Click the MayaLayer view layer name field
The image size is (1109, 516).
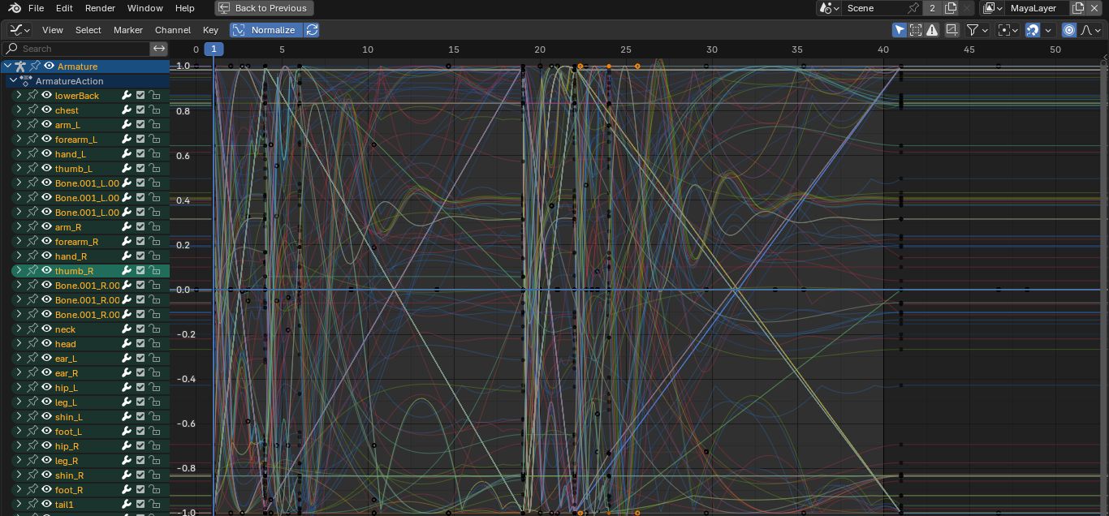[x=1037, y=8]
